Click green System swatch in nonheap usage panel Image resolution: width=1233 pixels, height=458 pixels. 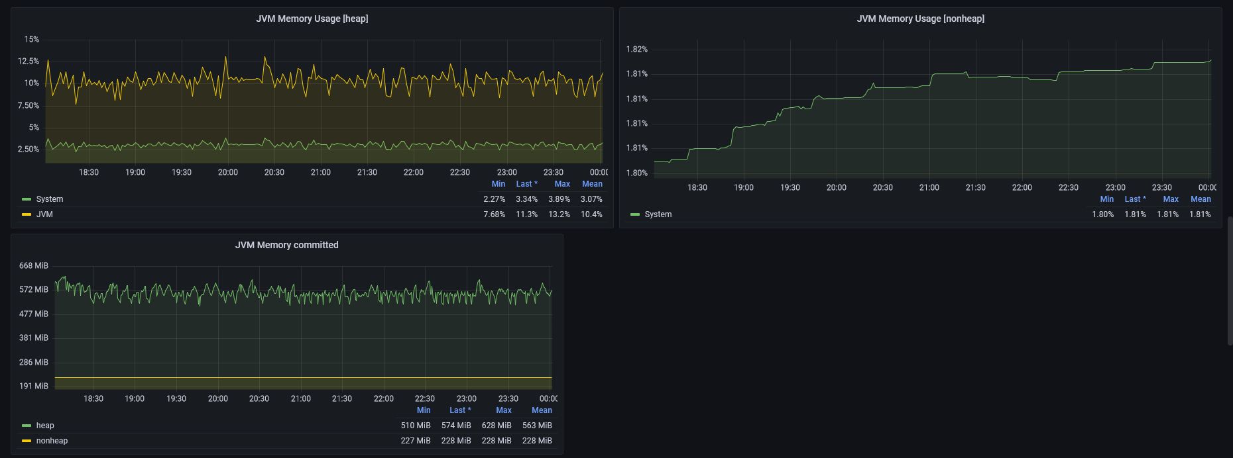coord(635,214)
